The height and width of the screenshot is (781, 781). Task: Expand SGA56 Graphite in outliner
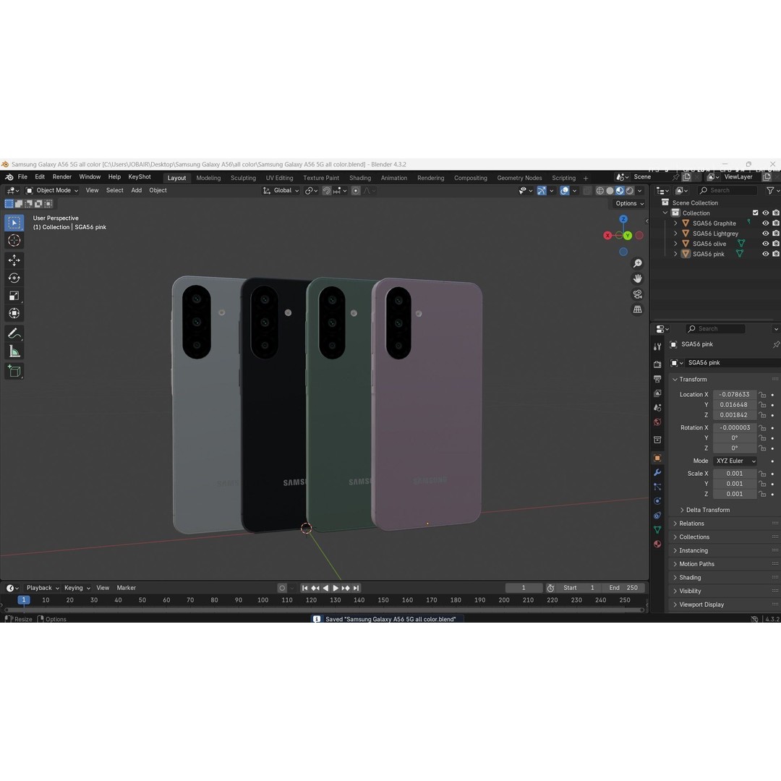(675, 223)
